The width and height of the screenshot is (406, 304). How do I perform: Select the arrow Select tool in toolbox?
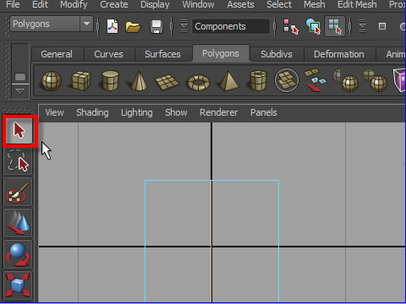pyautogui.click(x=19, y=131)
